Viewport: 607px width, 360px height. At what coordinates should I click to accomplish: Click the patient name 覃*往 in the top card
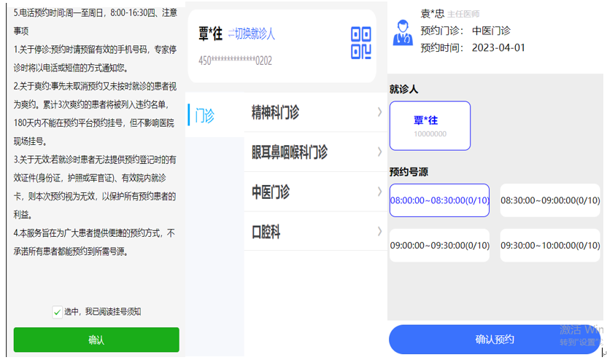(x=211, y=34)
